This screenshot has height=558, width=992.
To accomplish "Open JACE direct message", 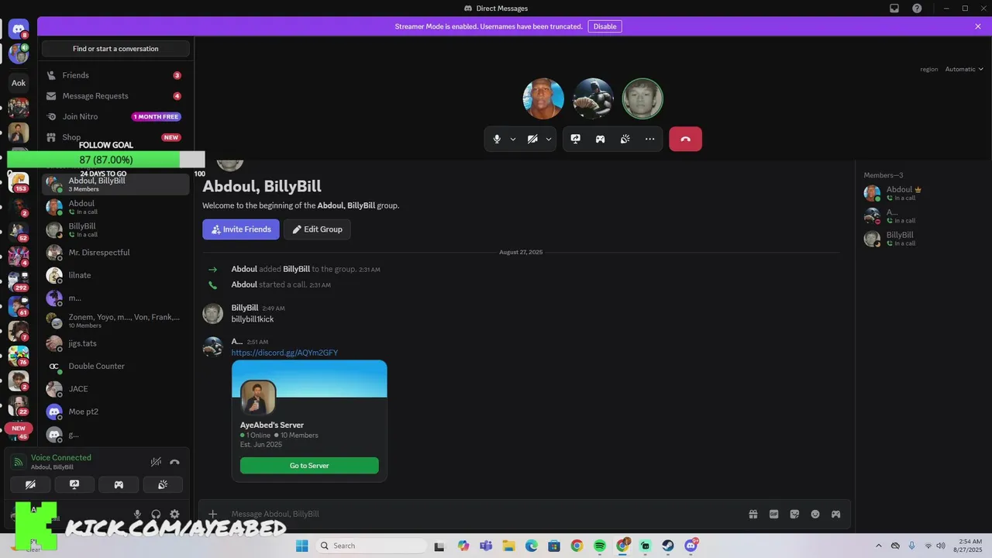I will pyautogui.click(x=115, y=389).
